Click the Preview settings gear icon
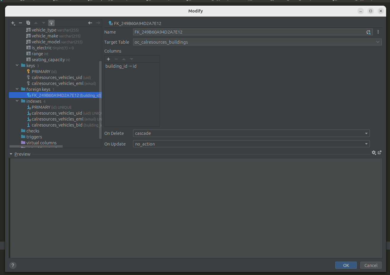Viewport: 390px width, 275px height. click(x=374, y=152)
